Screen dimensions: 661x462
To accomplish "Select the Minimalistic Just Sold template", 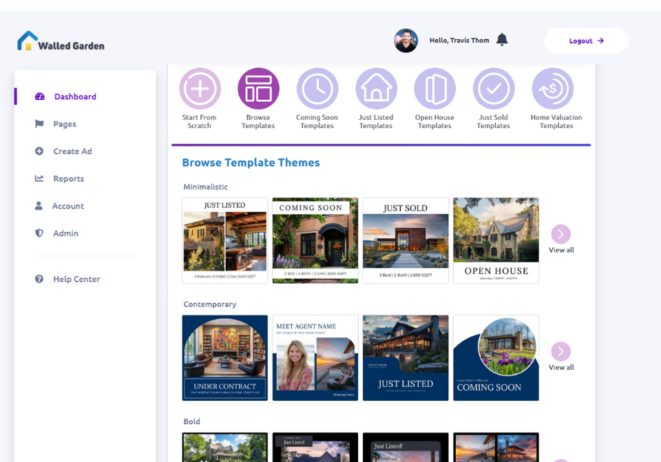I will [406, 240].
